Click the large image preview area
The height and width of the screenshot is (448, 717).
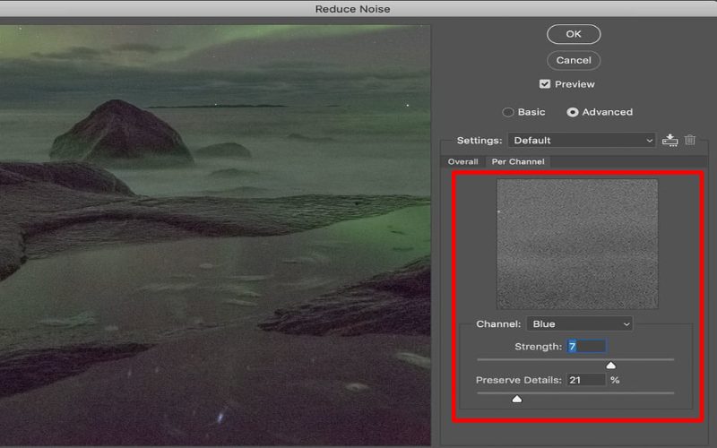tap(215, 235)
